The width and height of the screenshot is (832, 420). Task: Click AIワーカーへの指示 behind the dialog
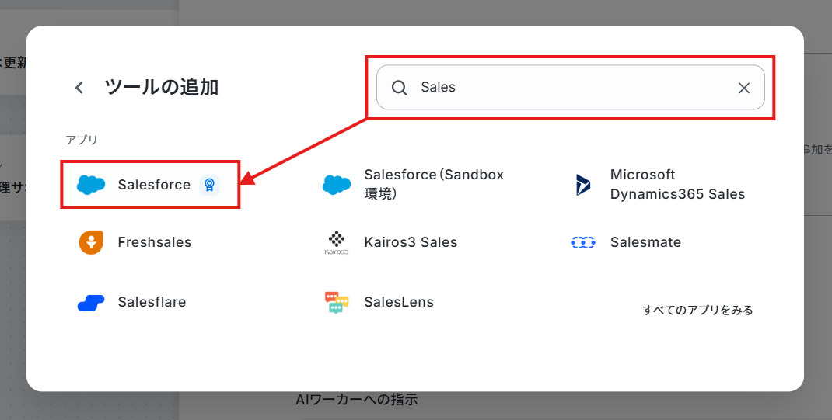coord(357,399)
